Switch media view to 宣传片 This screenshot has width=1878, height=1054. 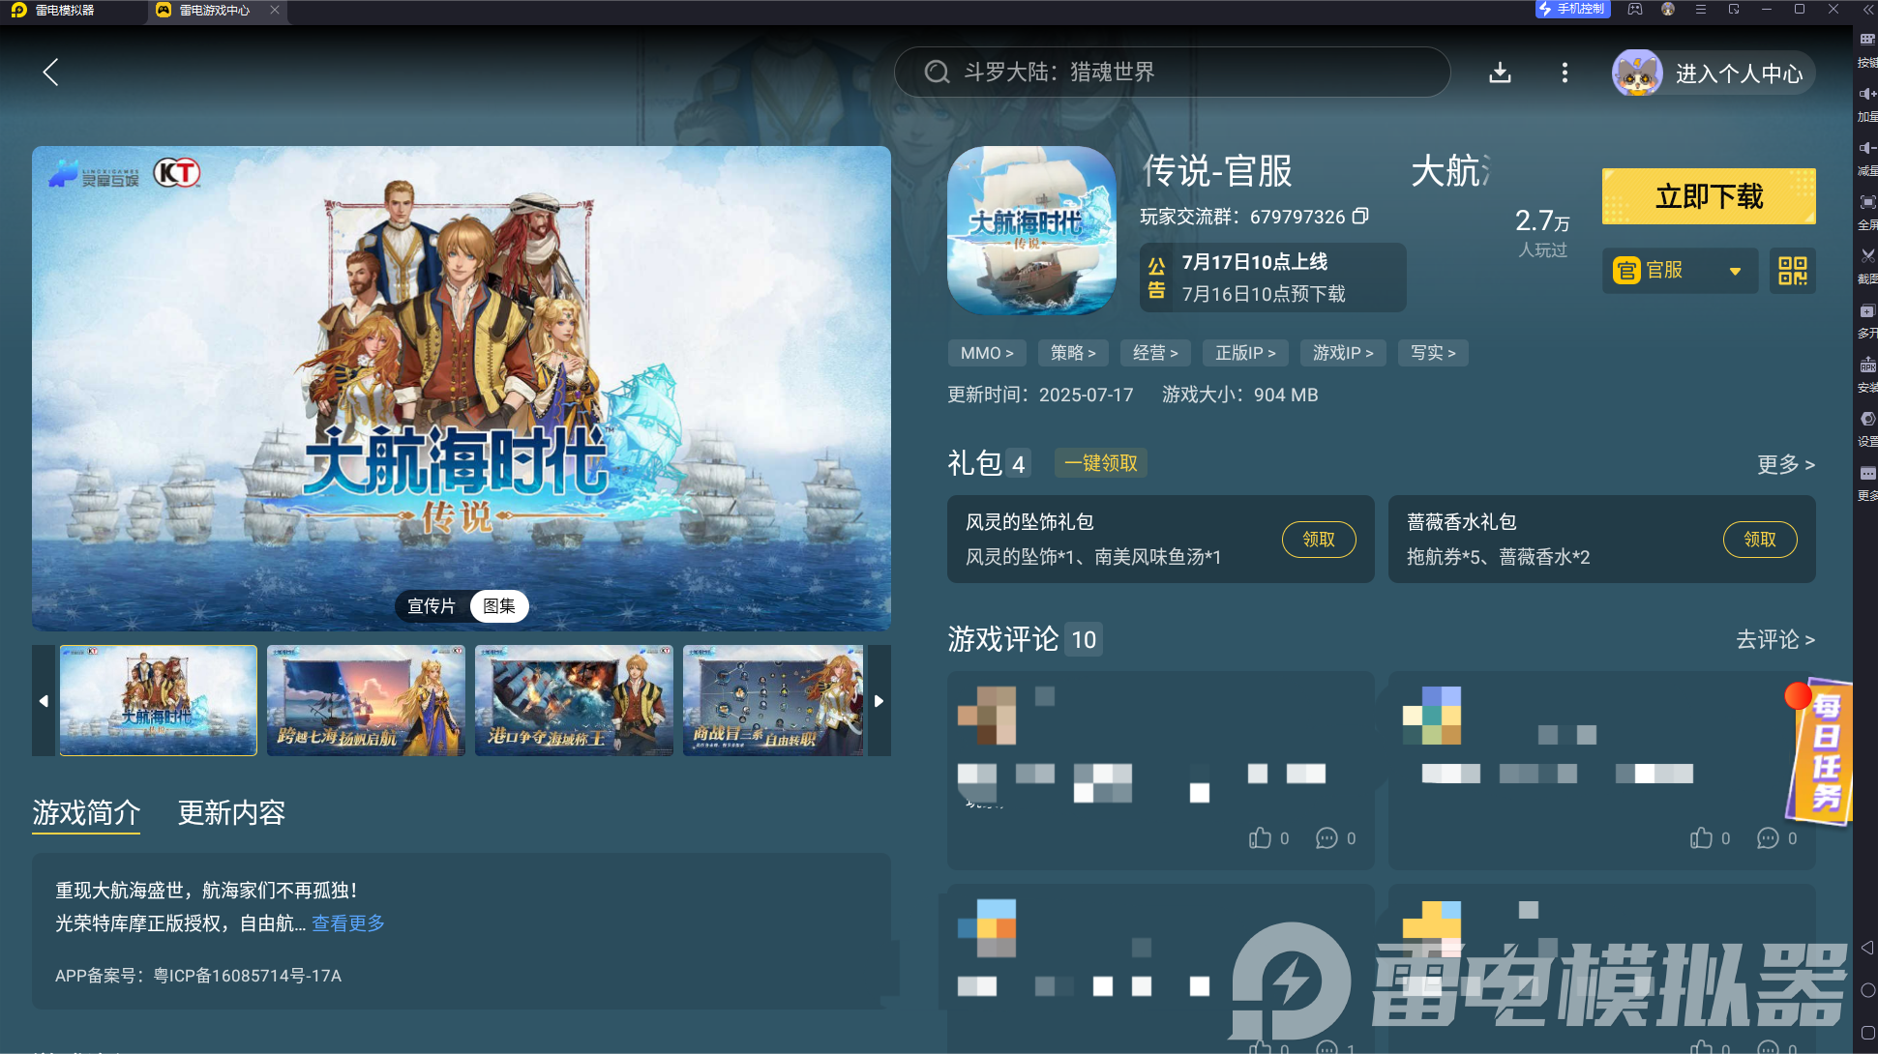[x=432, y=606]
